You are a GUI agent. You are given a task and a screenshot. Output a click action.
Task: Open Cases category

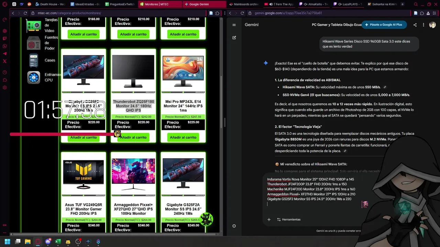pyautogui.click(x=41, y=60)
